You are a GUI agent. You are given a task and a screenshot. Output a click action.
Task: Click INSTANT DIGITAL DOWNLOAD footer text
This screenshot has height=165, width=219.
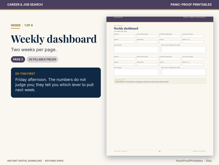click(25, 161)
